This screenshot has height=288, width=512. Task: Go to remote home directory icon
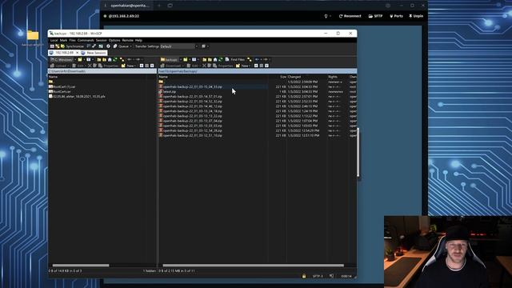215,59
